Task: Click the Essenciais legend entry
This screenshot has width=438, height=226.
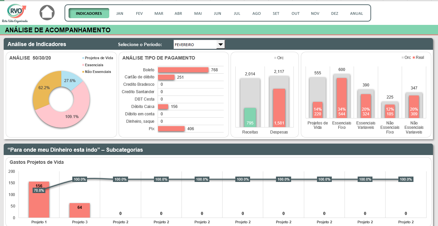Action: (x=93, y=65)
